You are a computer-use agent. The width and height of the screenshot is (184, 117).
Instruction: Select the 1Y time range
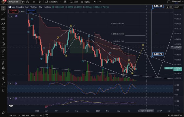[37, 115]
